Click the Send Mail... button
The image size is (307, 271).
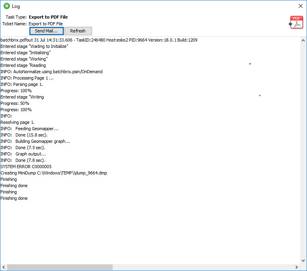click(46, 31)
